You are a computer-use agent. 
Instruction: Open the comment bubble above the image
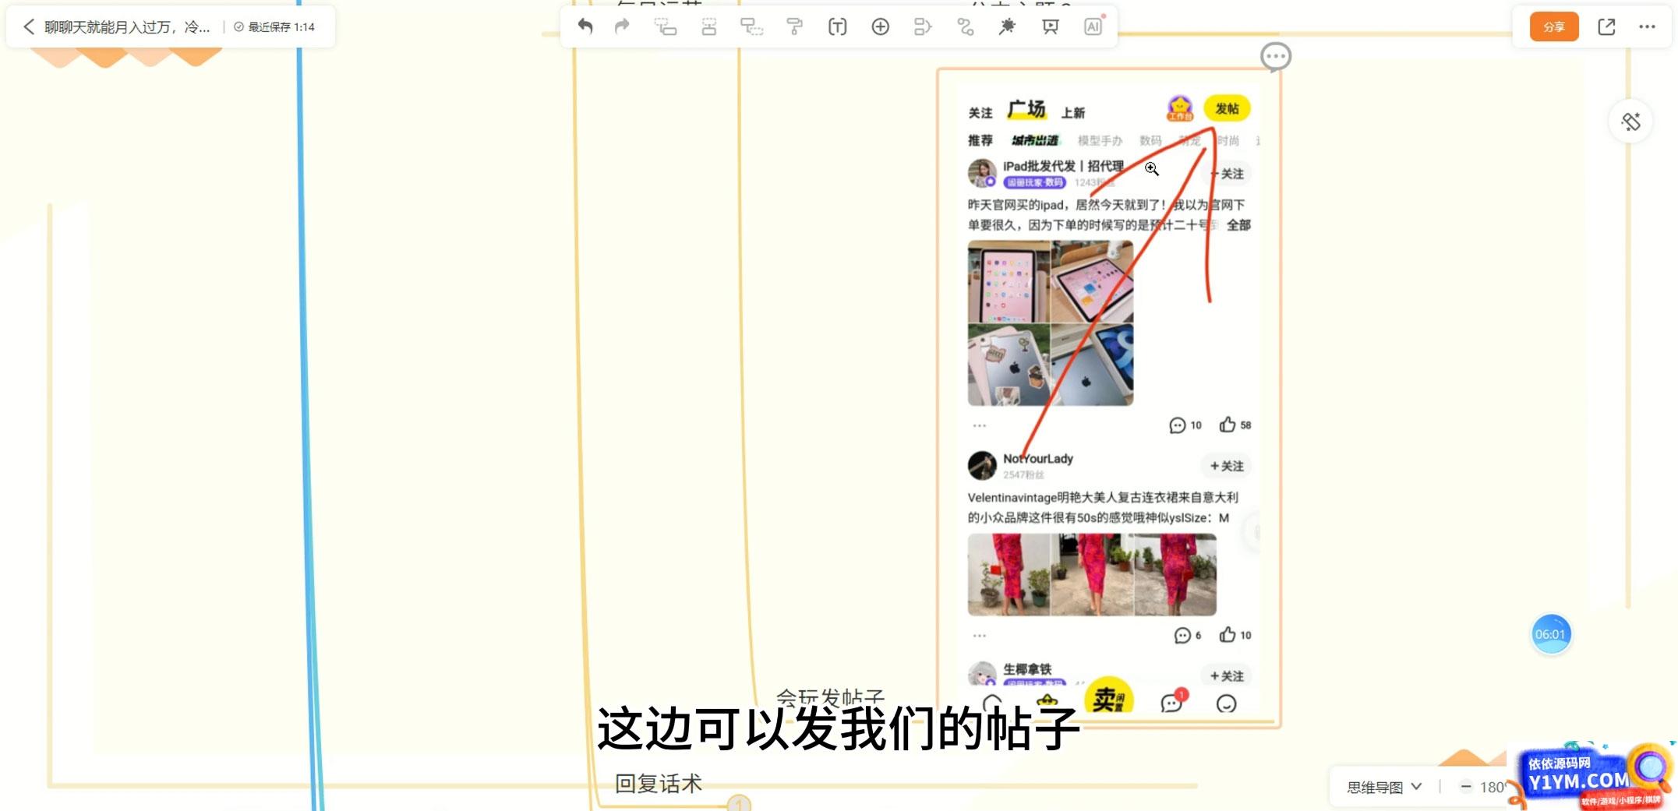(x=1276, y=57)
